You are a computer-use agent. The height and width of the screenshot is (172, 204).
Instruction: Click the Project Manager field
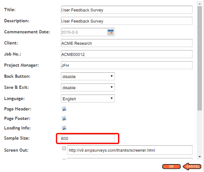pos(127,65)
